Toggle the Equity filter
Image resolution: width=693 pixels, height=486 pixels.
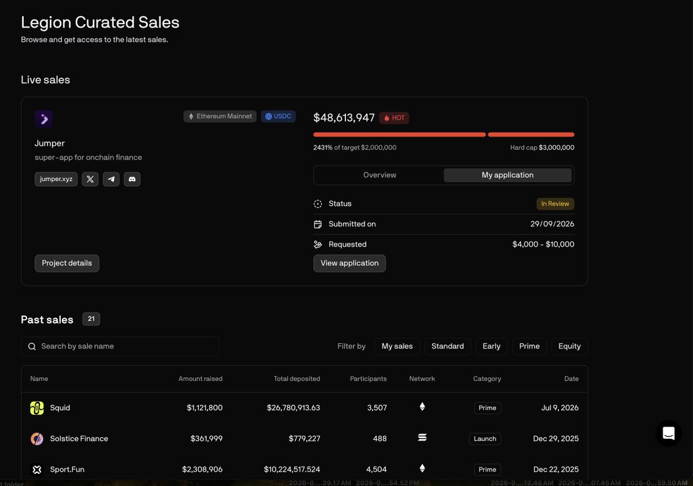(569, 346)
